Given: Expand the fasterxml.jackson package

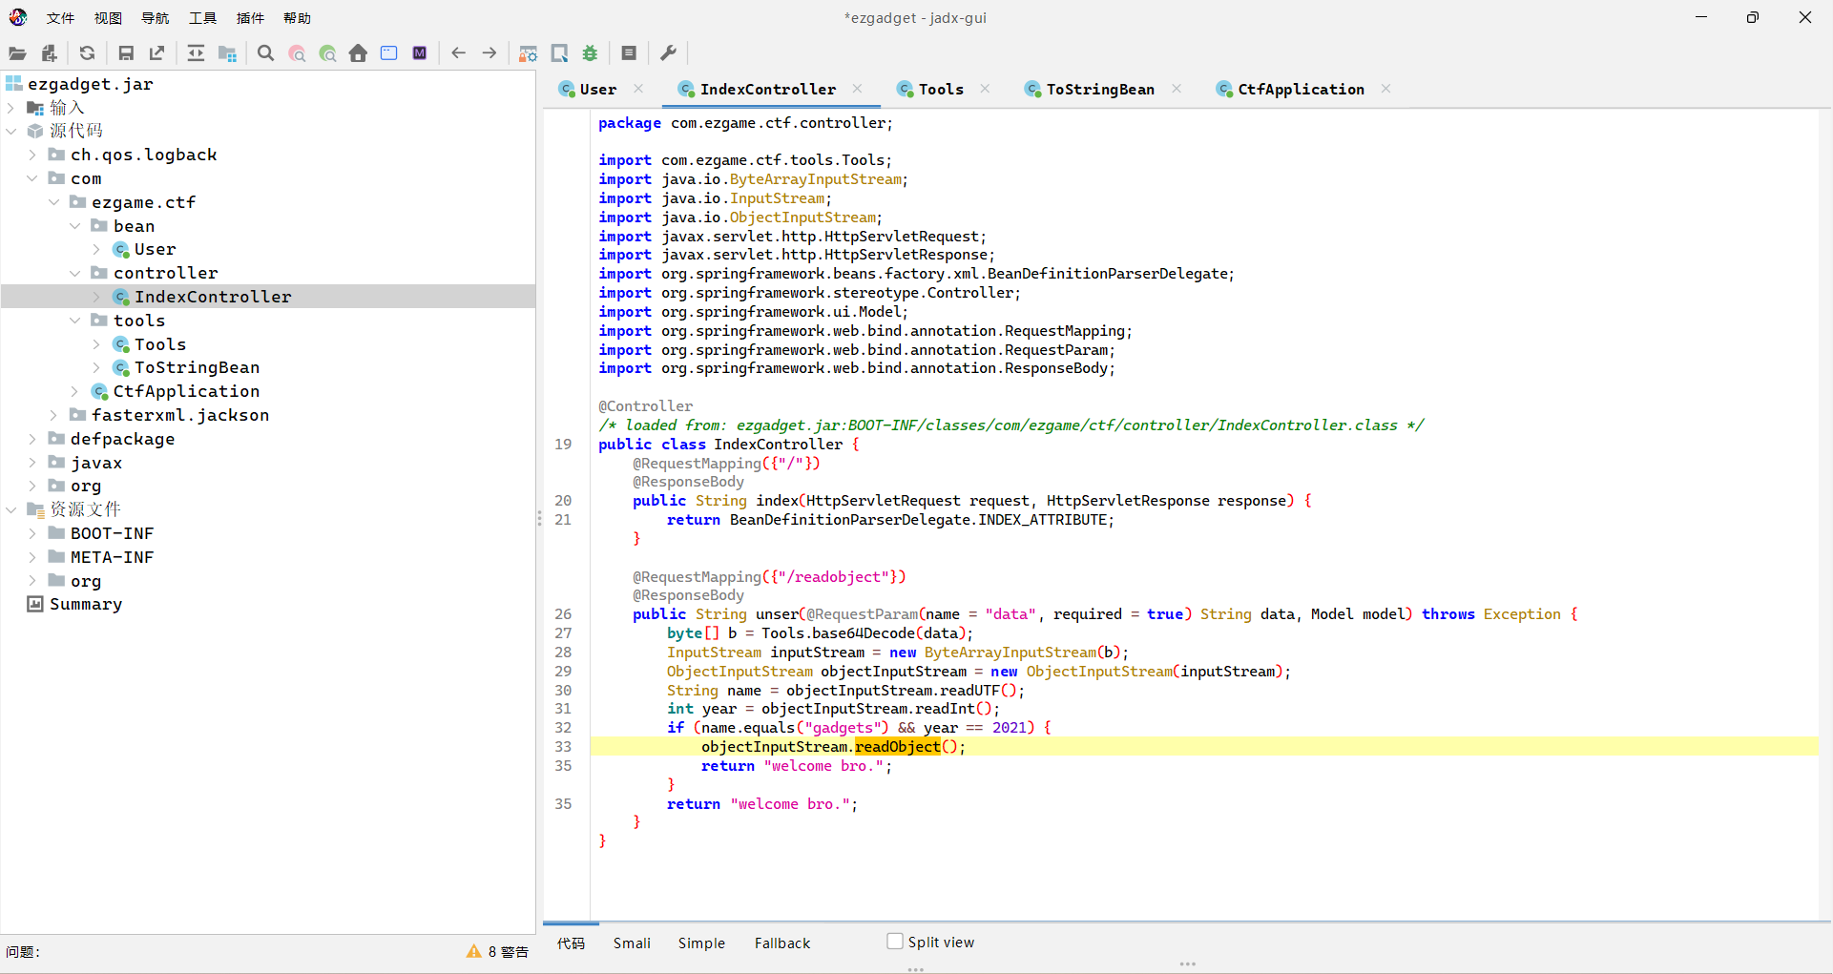Looking at the screenshot, I should [53, 415].
